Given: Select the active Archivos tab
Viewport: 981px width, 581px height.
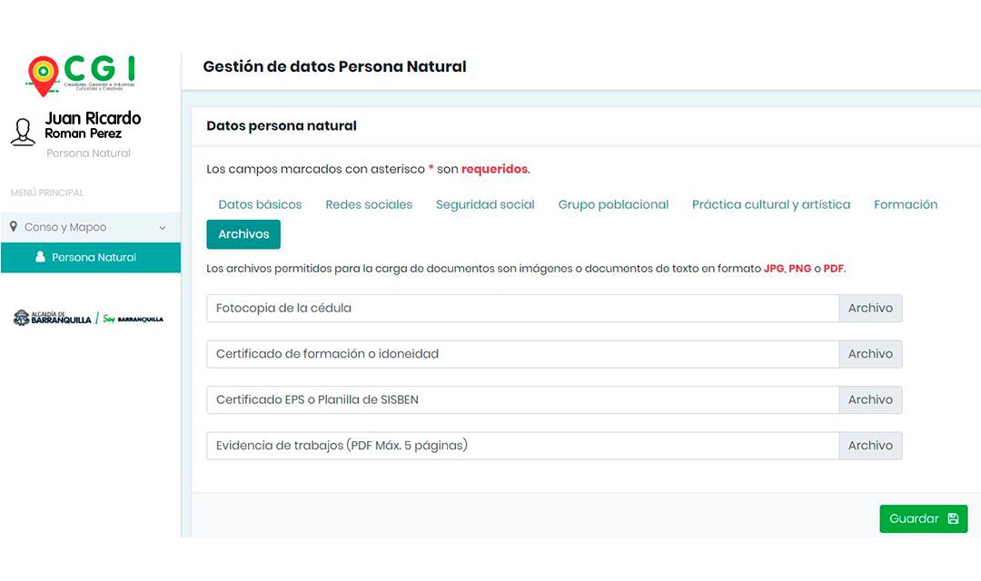Looking at the screenshot, I should click(x=243, y=234).
